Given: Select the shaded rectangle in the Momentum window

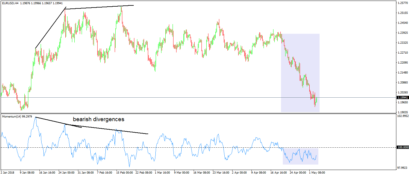Looking at the screenshot, I should click(301, 156).
